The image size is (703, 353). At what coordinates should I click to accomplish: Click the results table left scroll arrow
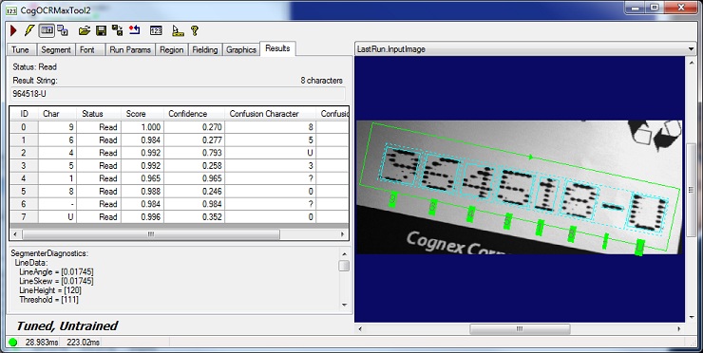[x=15, y=234]
